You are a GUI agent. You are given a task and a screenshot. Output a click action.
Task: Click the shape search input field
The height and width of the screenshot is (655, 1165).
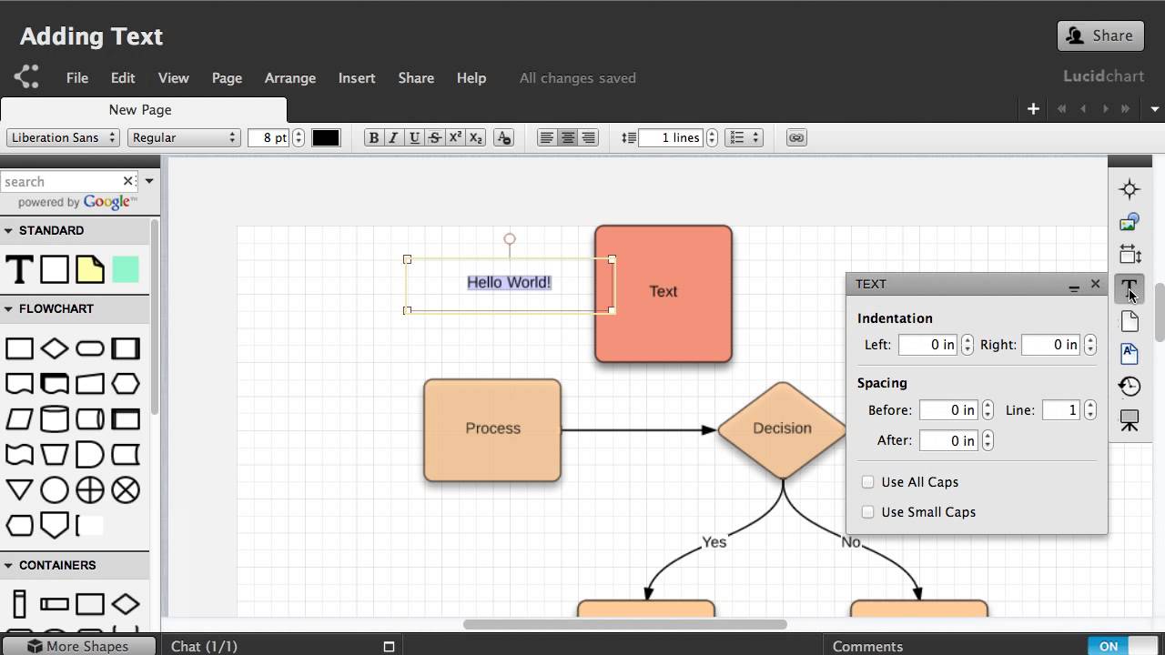click(62, 182)
